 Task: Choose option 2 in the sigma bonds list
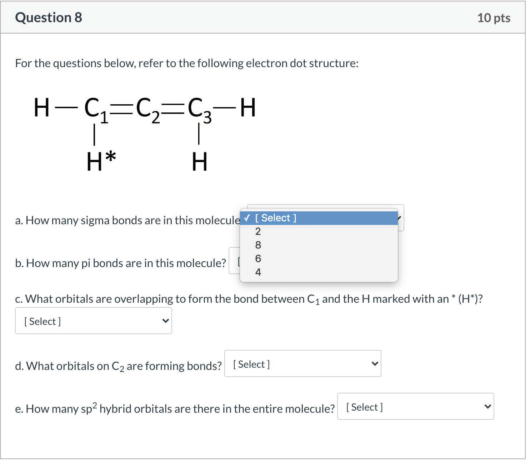[258, 231]
